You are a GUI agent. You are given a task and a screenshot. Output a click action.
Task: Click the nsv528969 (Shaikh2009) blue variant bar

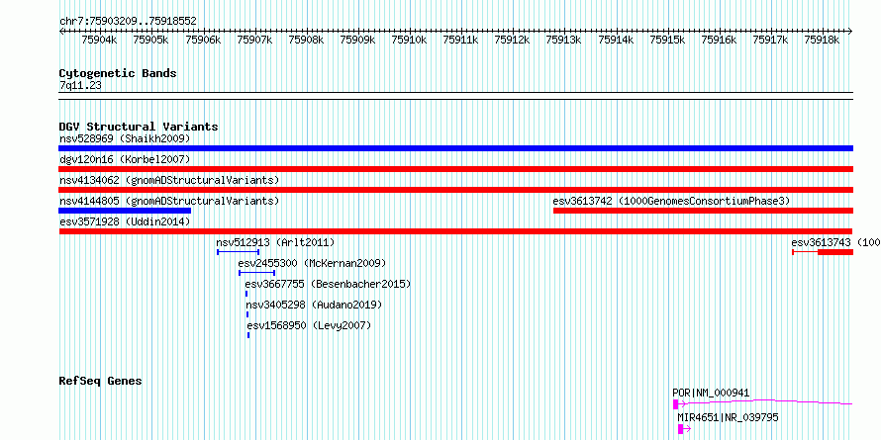[x=455, y=148]
